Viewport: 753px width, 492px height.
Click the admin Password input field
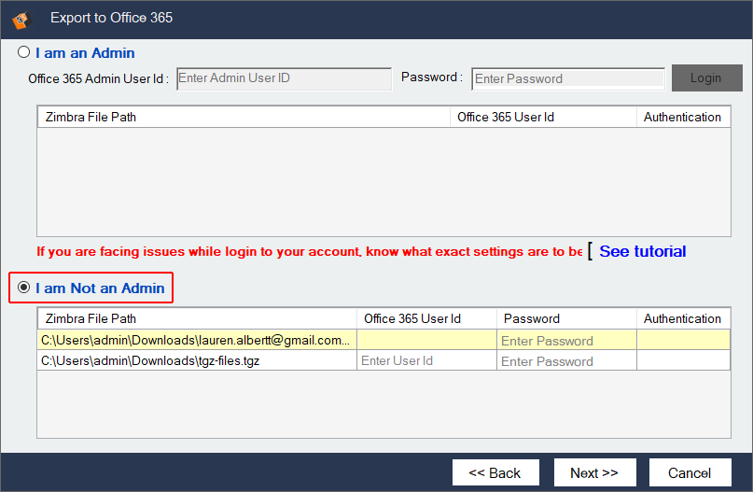567,78
